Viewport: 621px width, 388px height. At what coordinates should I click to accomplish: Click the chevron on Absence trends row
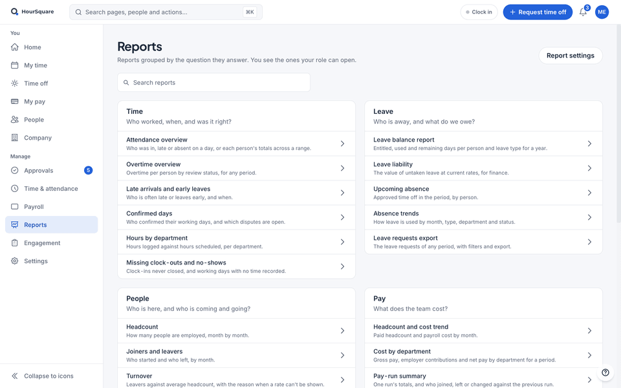[x=589, y=217]
